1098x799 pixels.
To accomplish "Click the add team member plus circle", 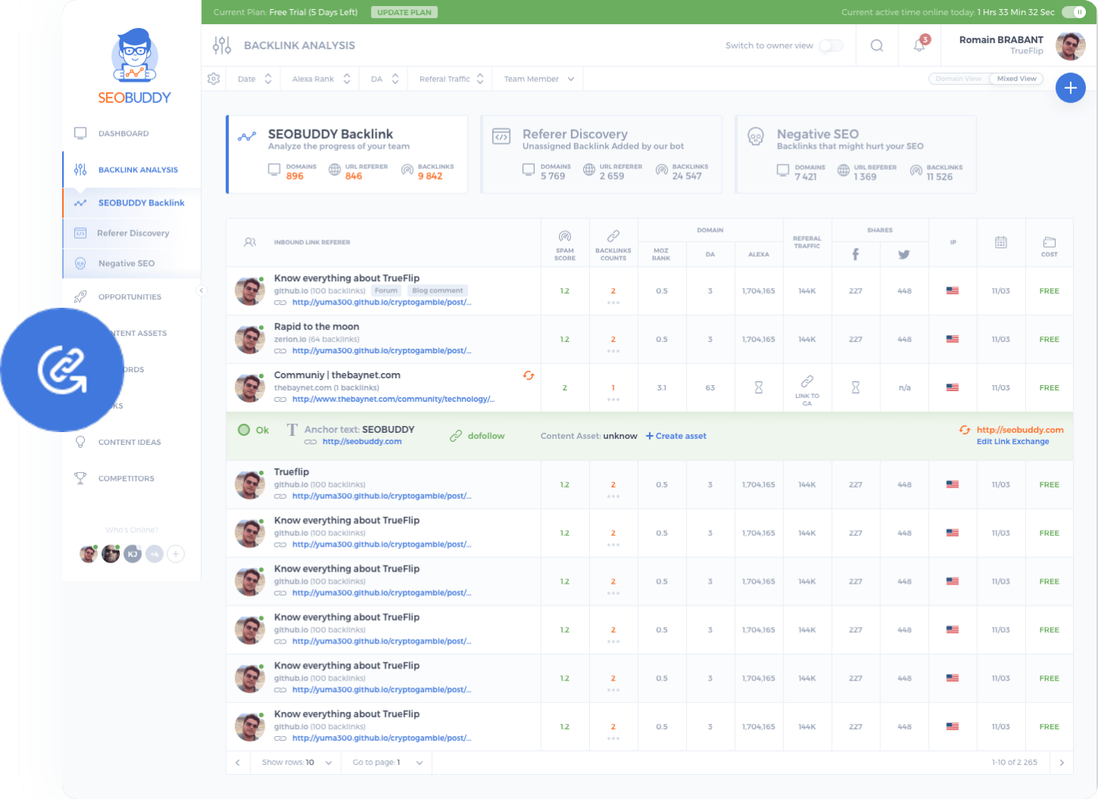I will (x=176, y=554).
